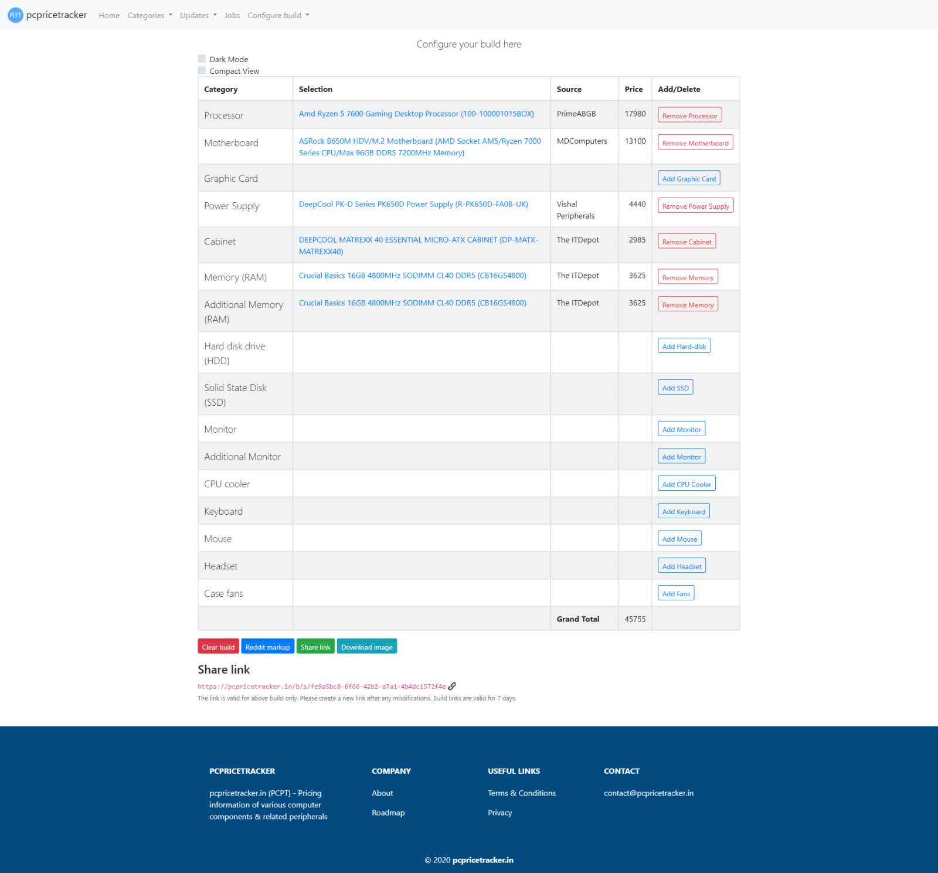
Task: Open DeepCool PK650D power supply link
Action: [x=413, y=204]
